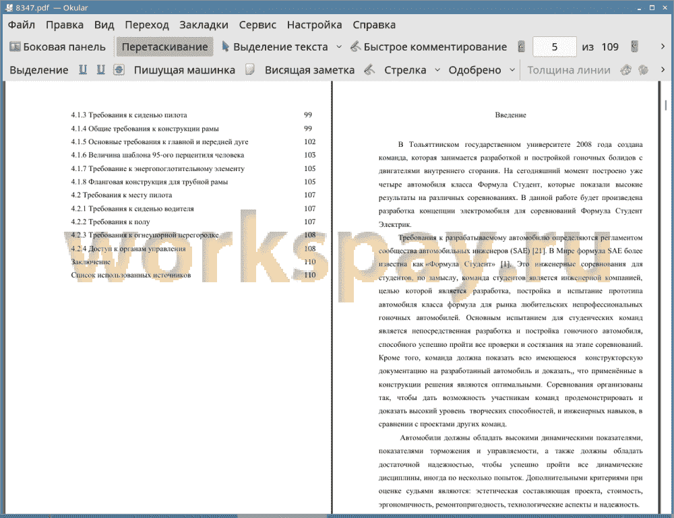Click "4.1.4 Общие требования к конструкции рамы"
Image resolution: width=674 pixels, height=518 pixels.
click(145, 129)
